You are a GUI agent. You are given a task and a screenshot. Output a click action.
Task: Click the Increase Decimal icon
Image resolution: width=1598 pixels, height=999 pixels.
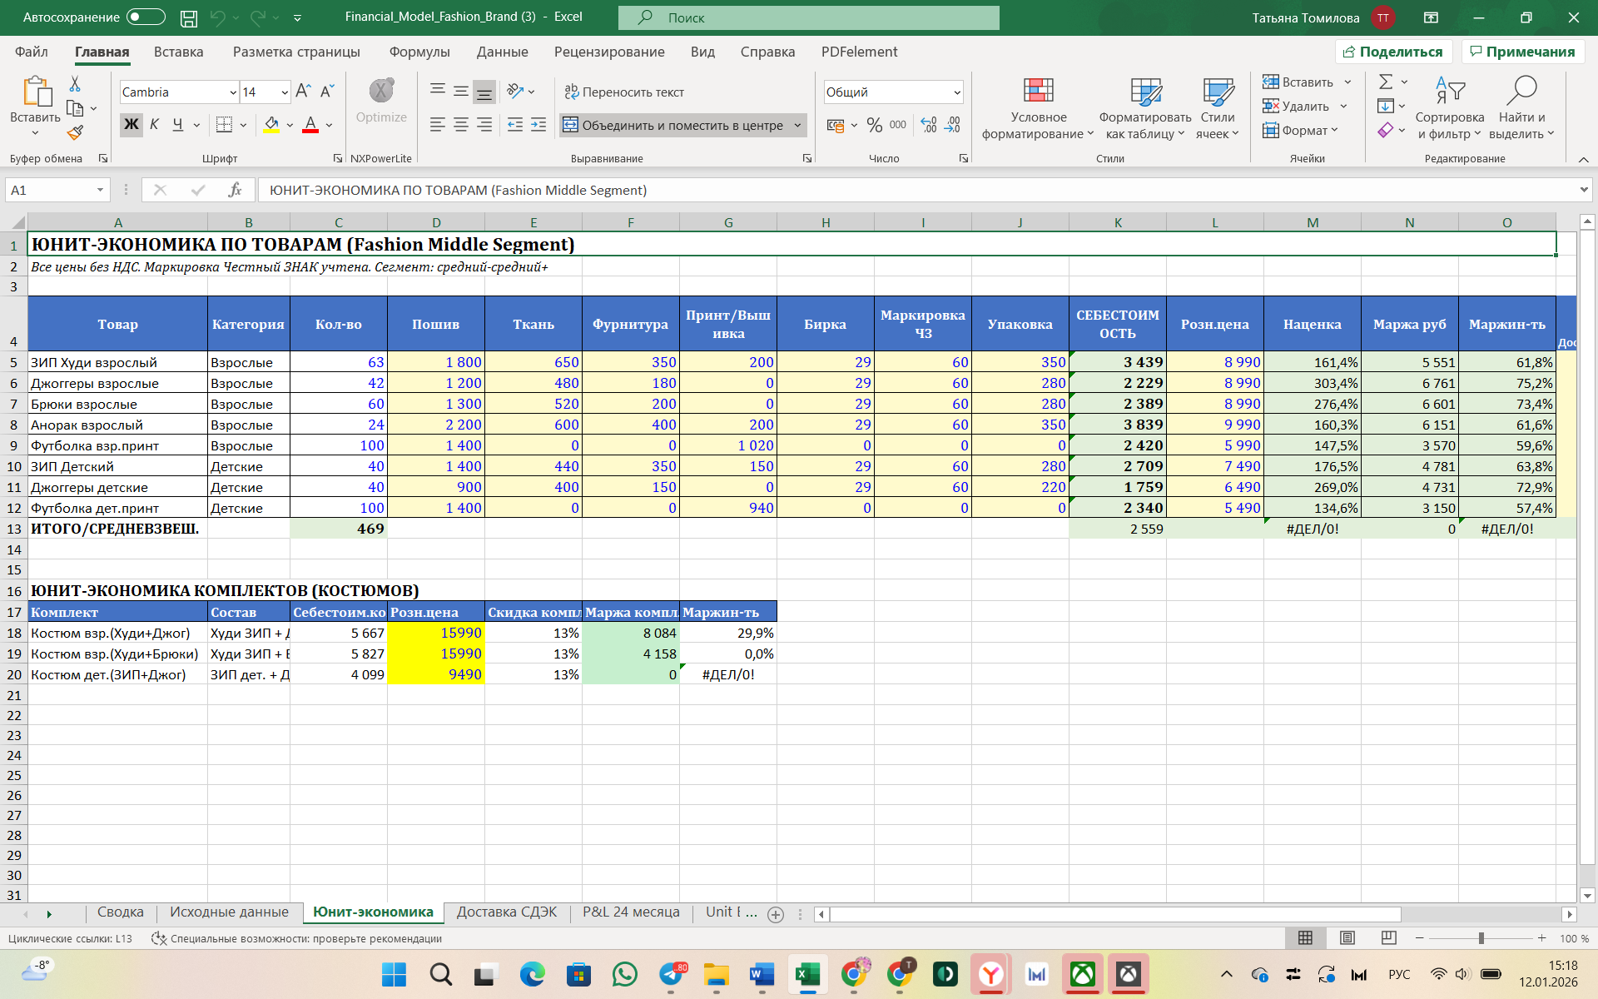pyautogui.click(x=929, y=125)
